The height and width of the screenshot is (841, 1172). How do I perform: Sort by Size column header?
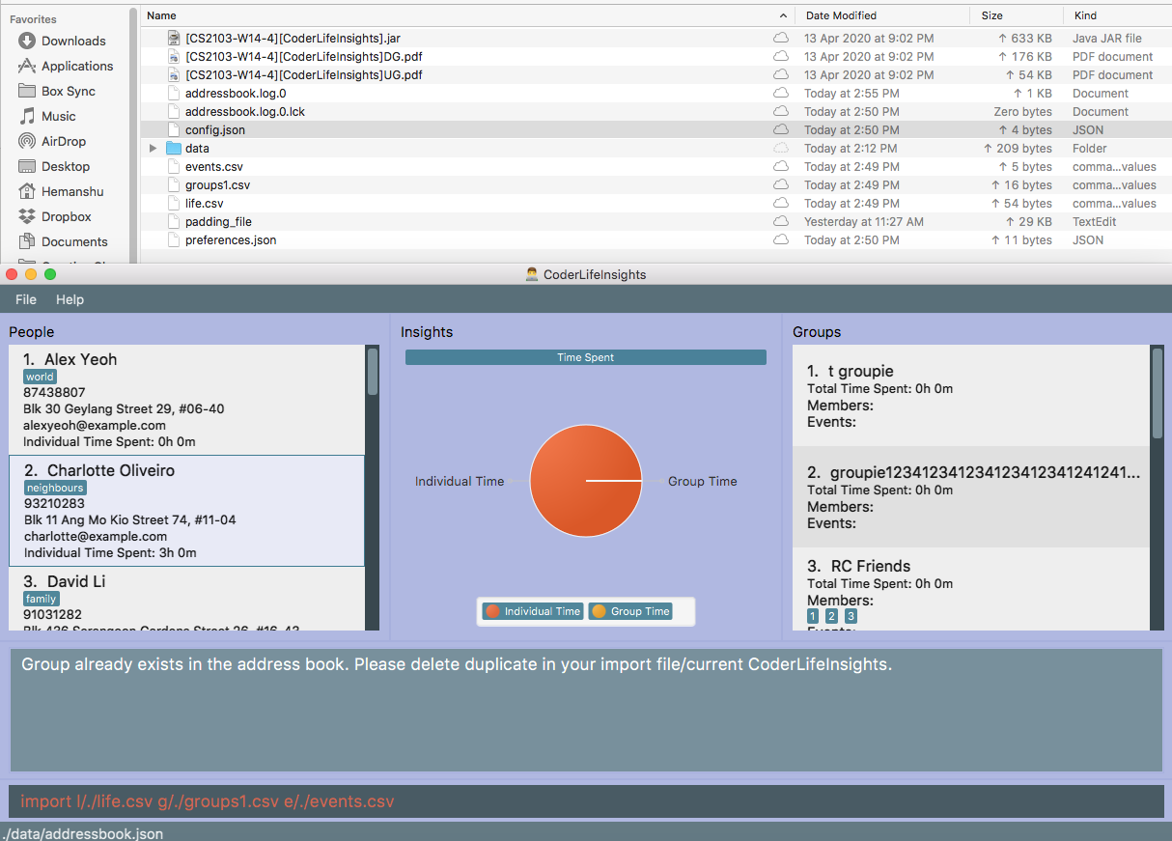(1017, 15)
